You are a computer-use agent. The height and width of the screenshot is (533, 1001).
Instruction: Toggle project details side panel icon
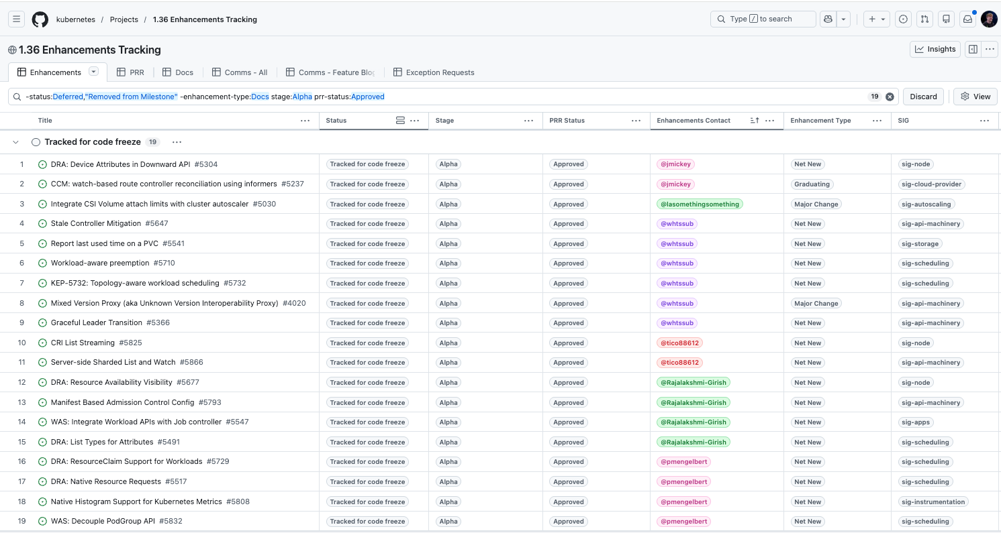tap(972, 49)
